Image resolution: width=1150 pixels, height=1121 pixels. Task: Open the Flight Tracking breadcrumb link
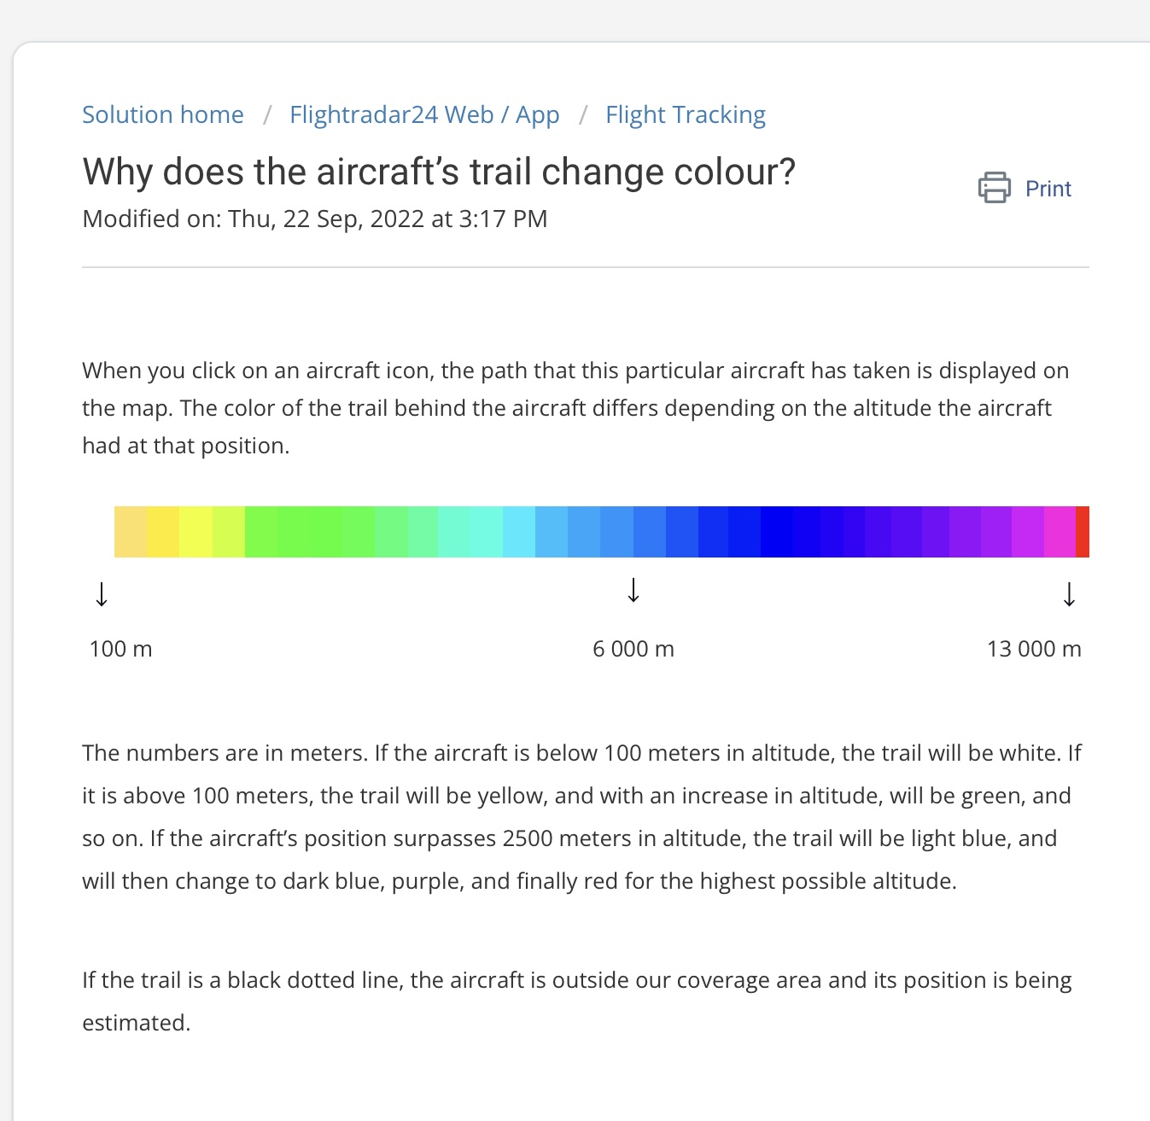pos(686,114)
